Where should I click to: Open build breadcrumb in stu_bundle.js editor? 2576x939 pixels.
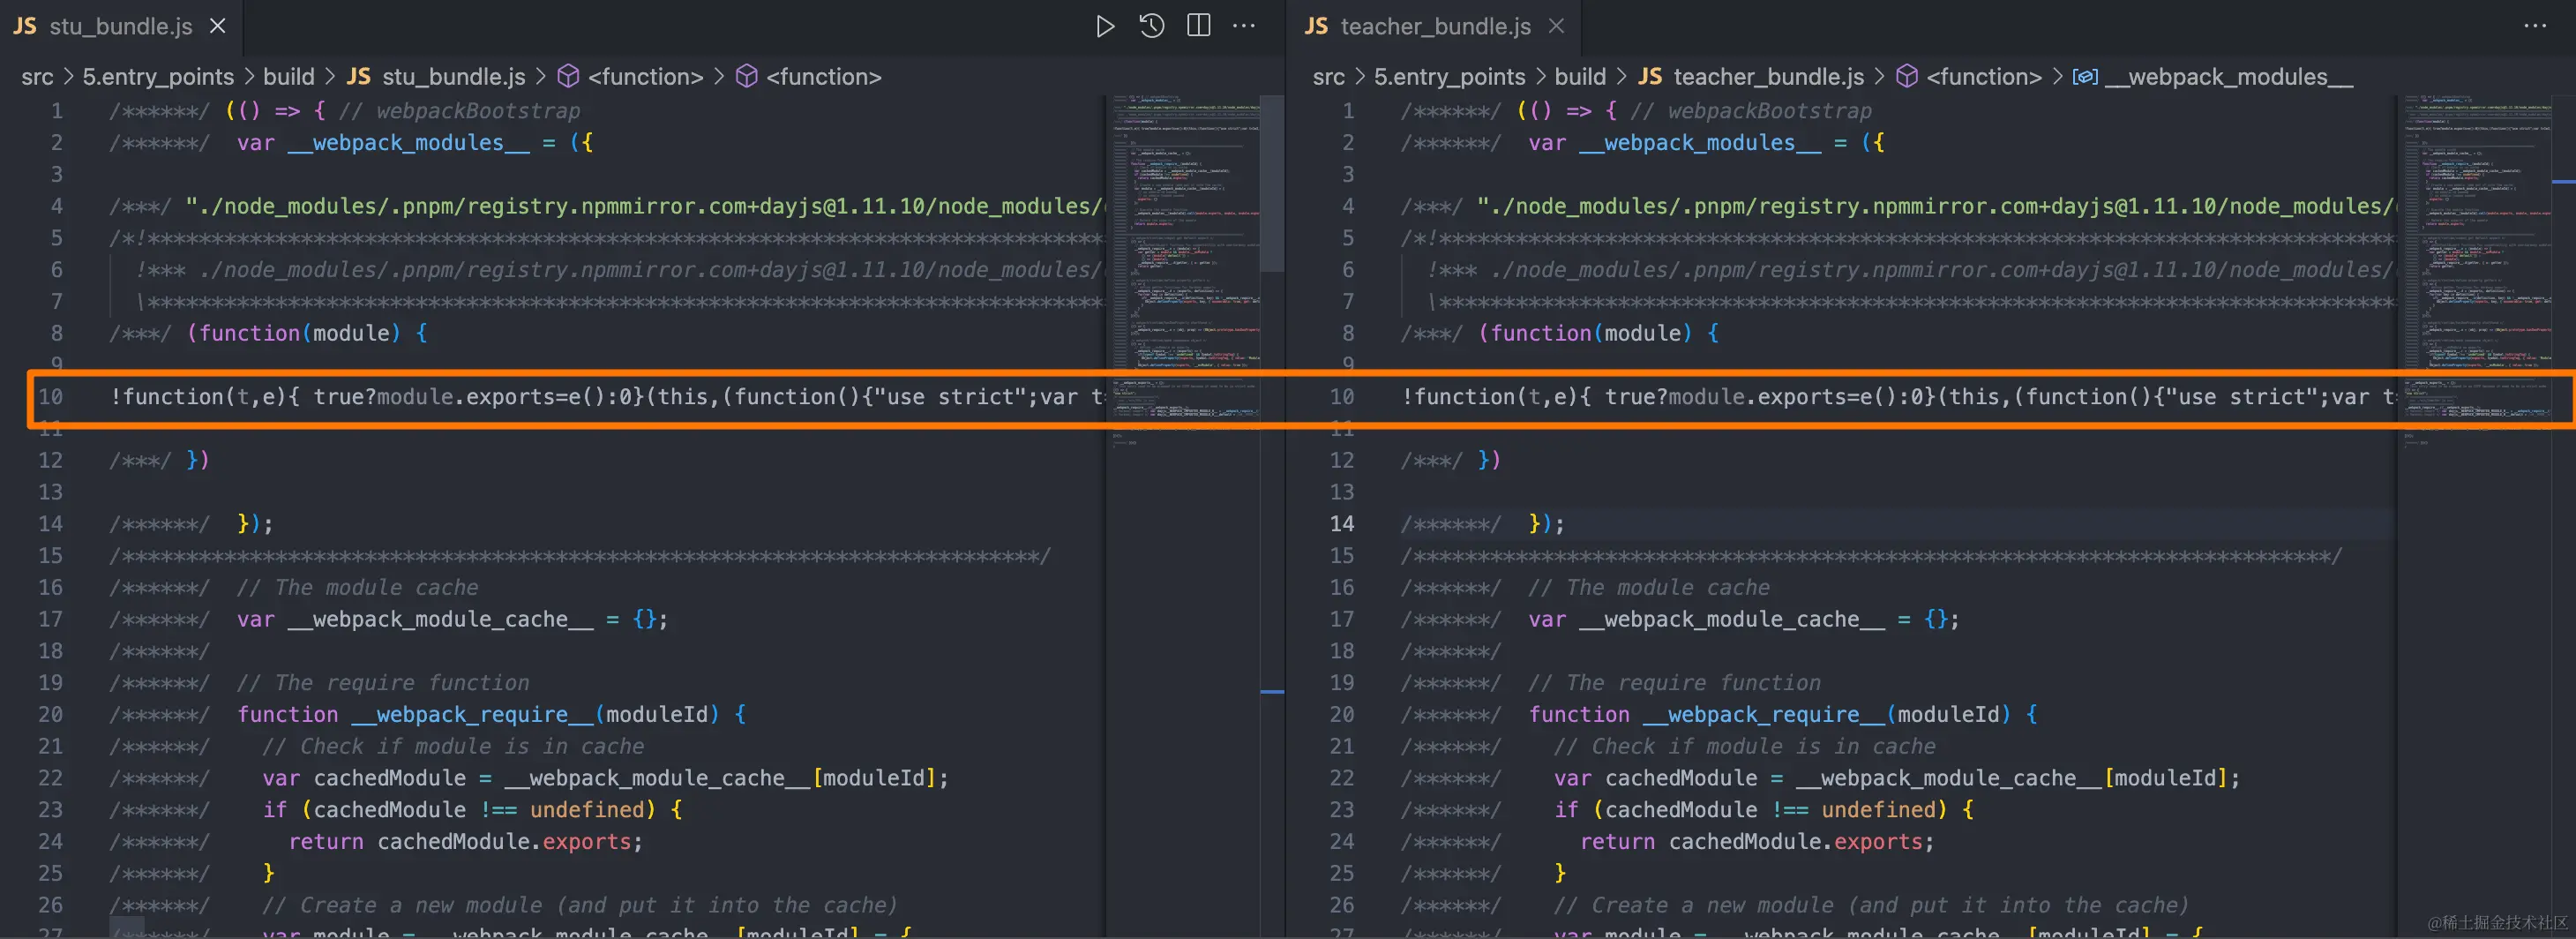coord(289,76)
